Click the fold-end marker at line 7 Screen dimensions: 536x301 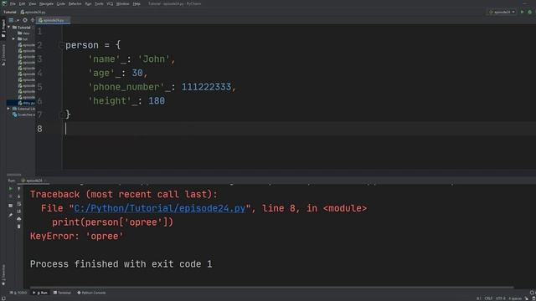(x=61, y=115)
